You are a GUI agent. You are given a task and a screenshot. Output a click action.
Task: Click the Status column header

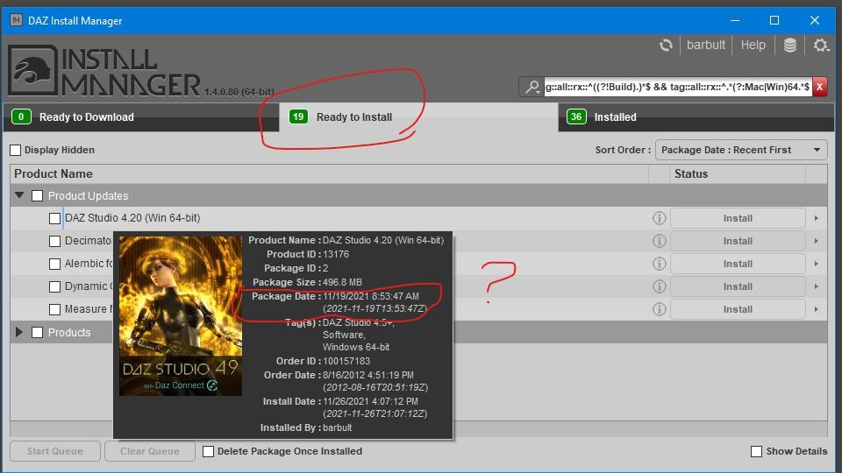737,173
